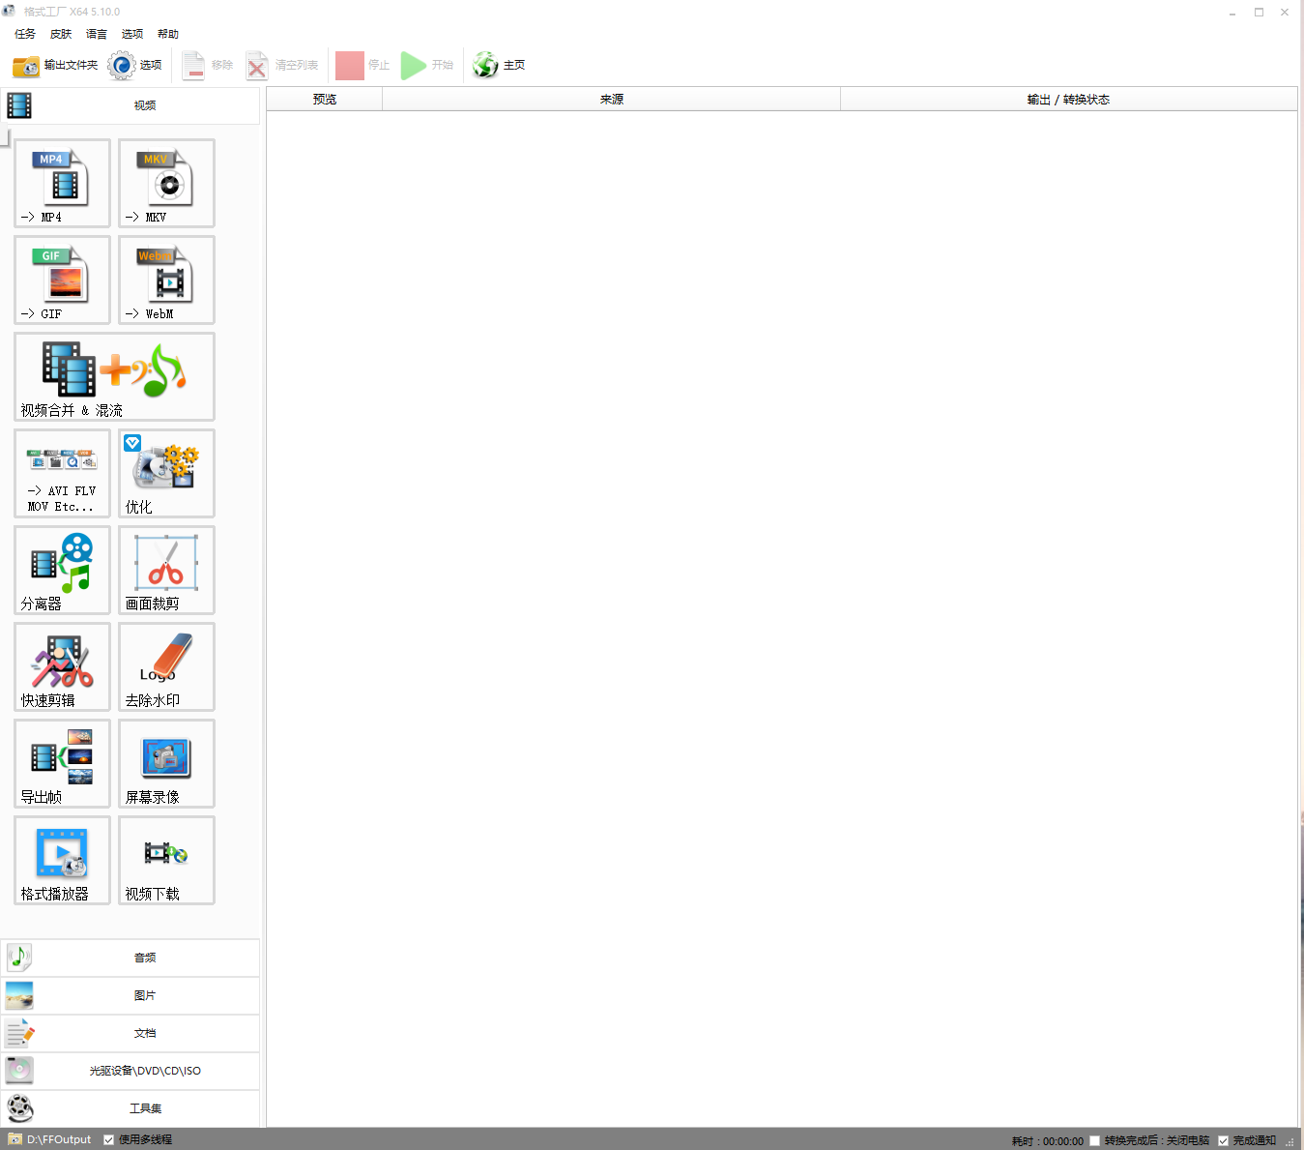Expand the 光驱设备\DVD\CD\ISO category

click(x=130, y=1071)
